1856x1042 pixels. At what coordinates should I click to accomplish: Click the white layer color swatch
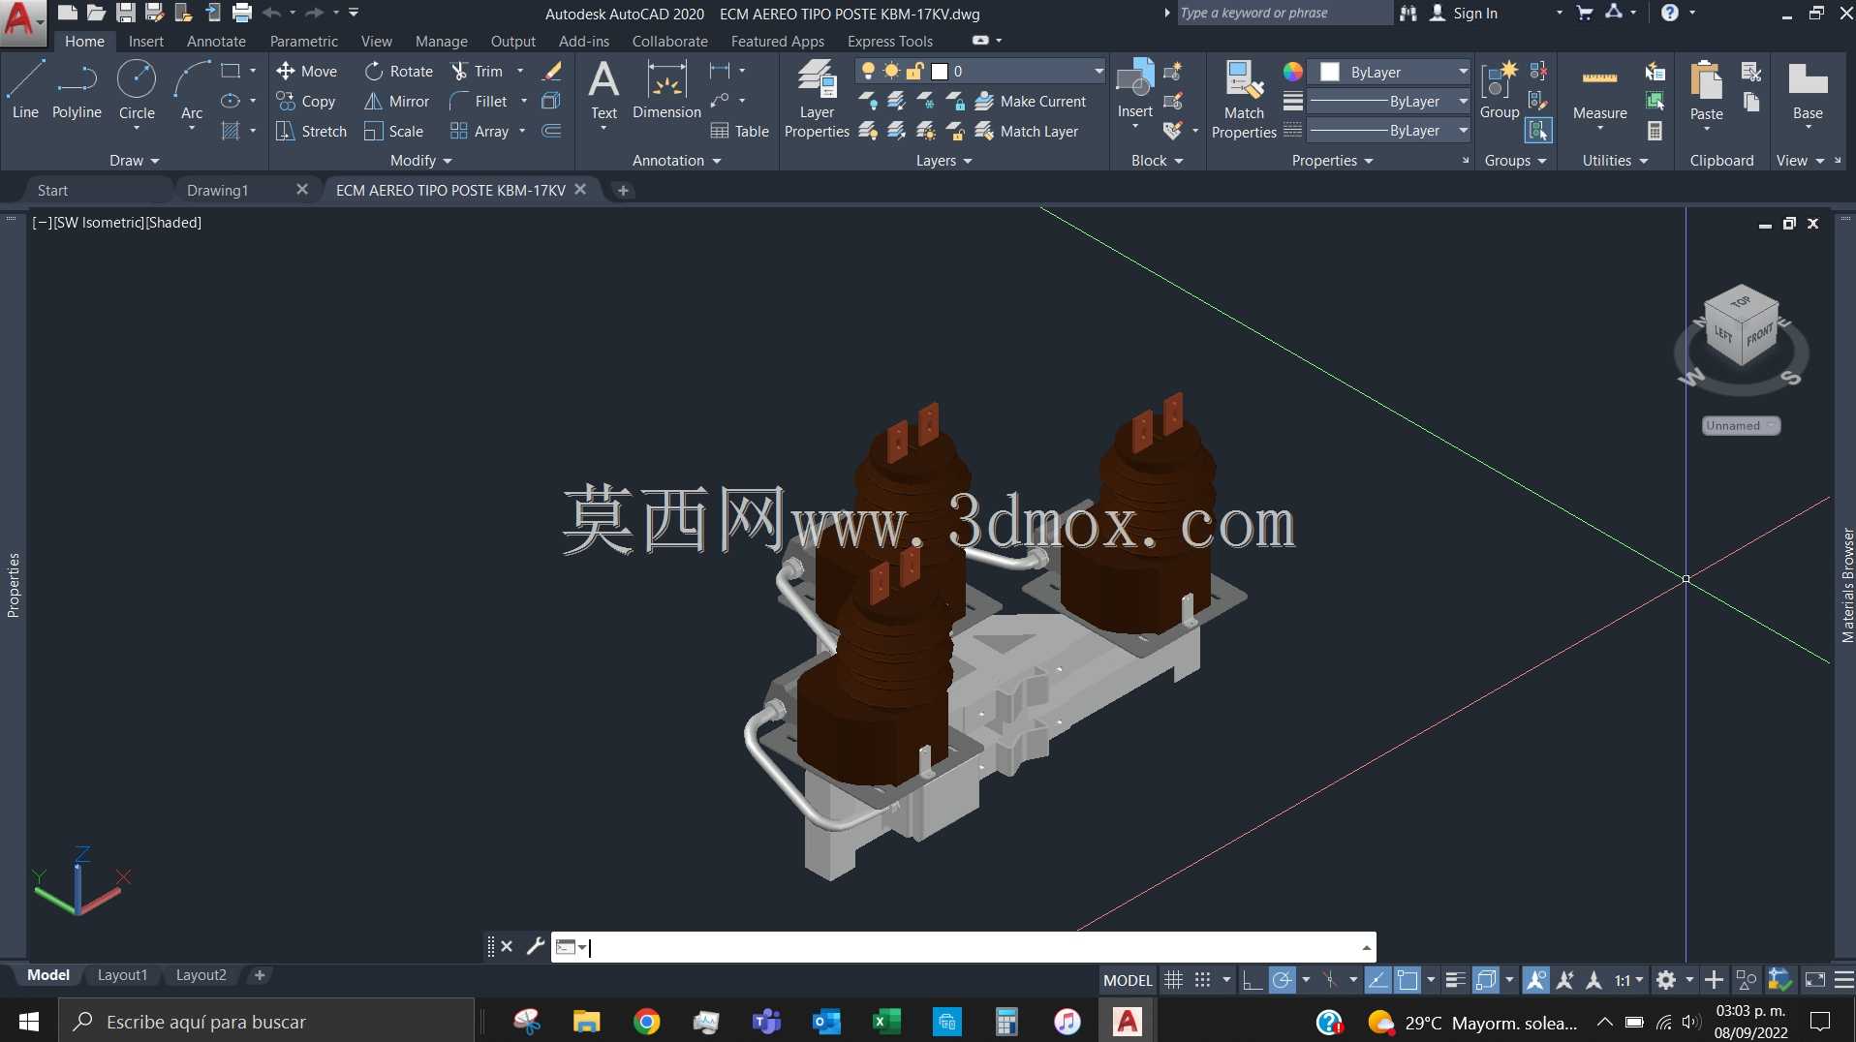coord(939,71)
